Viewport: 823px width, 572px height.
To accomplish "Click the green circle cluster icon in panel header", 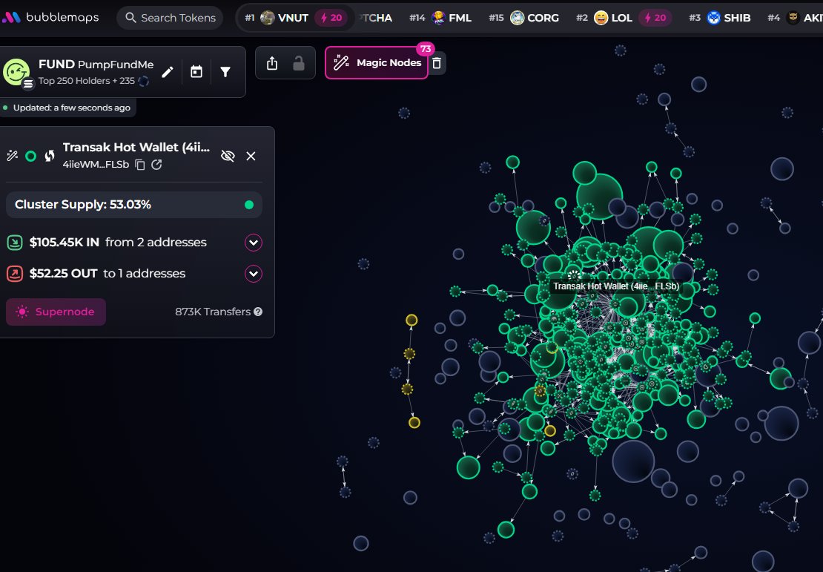I will tap(31, 156).
